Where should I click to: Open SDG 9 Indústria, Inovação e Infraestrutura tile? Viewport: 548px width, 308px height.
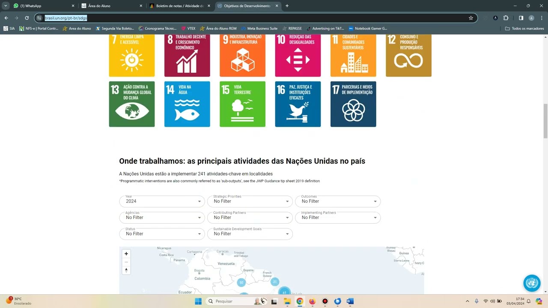coord(242,56)
